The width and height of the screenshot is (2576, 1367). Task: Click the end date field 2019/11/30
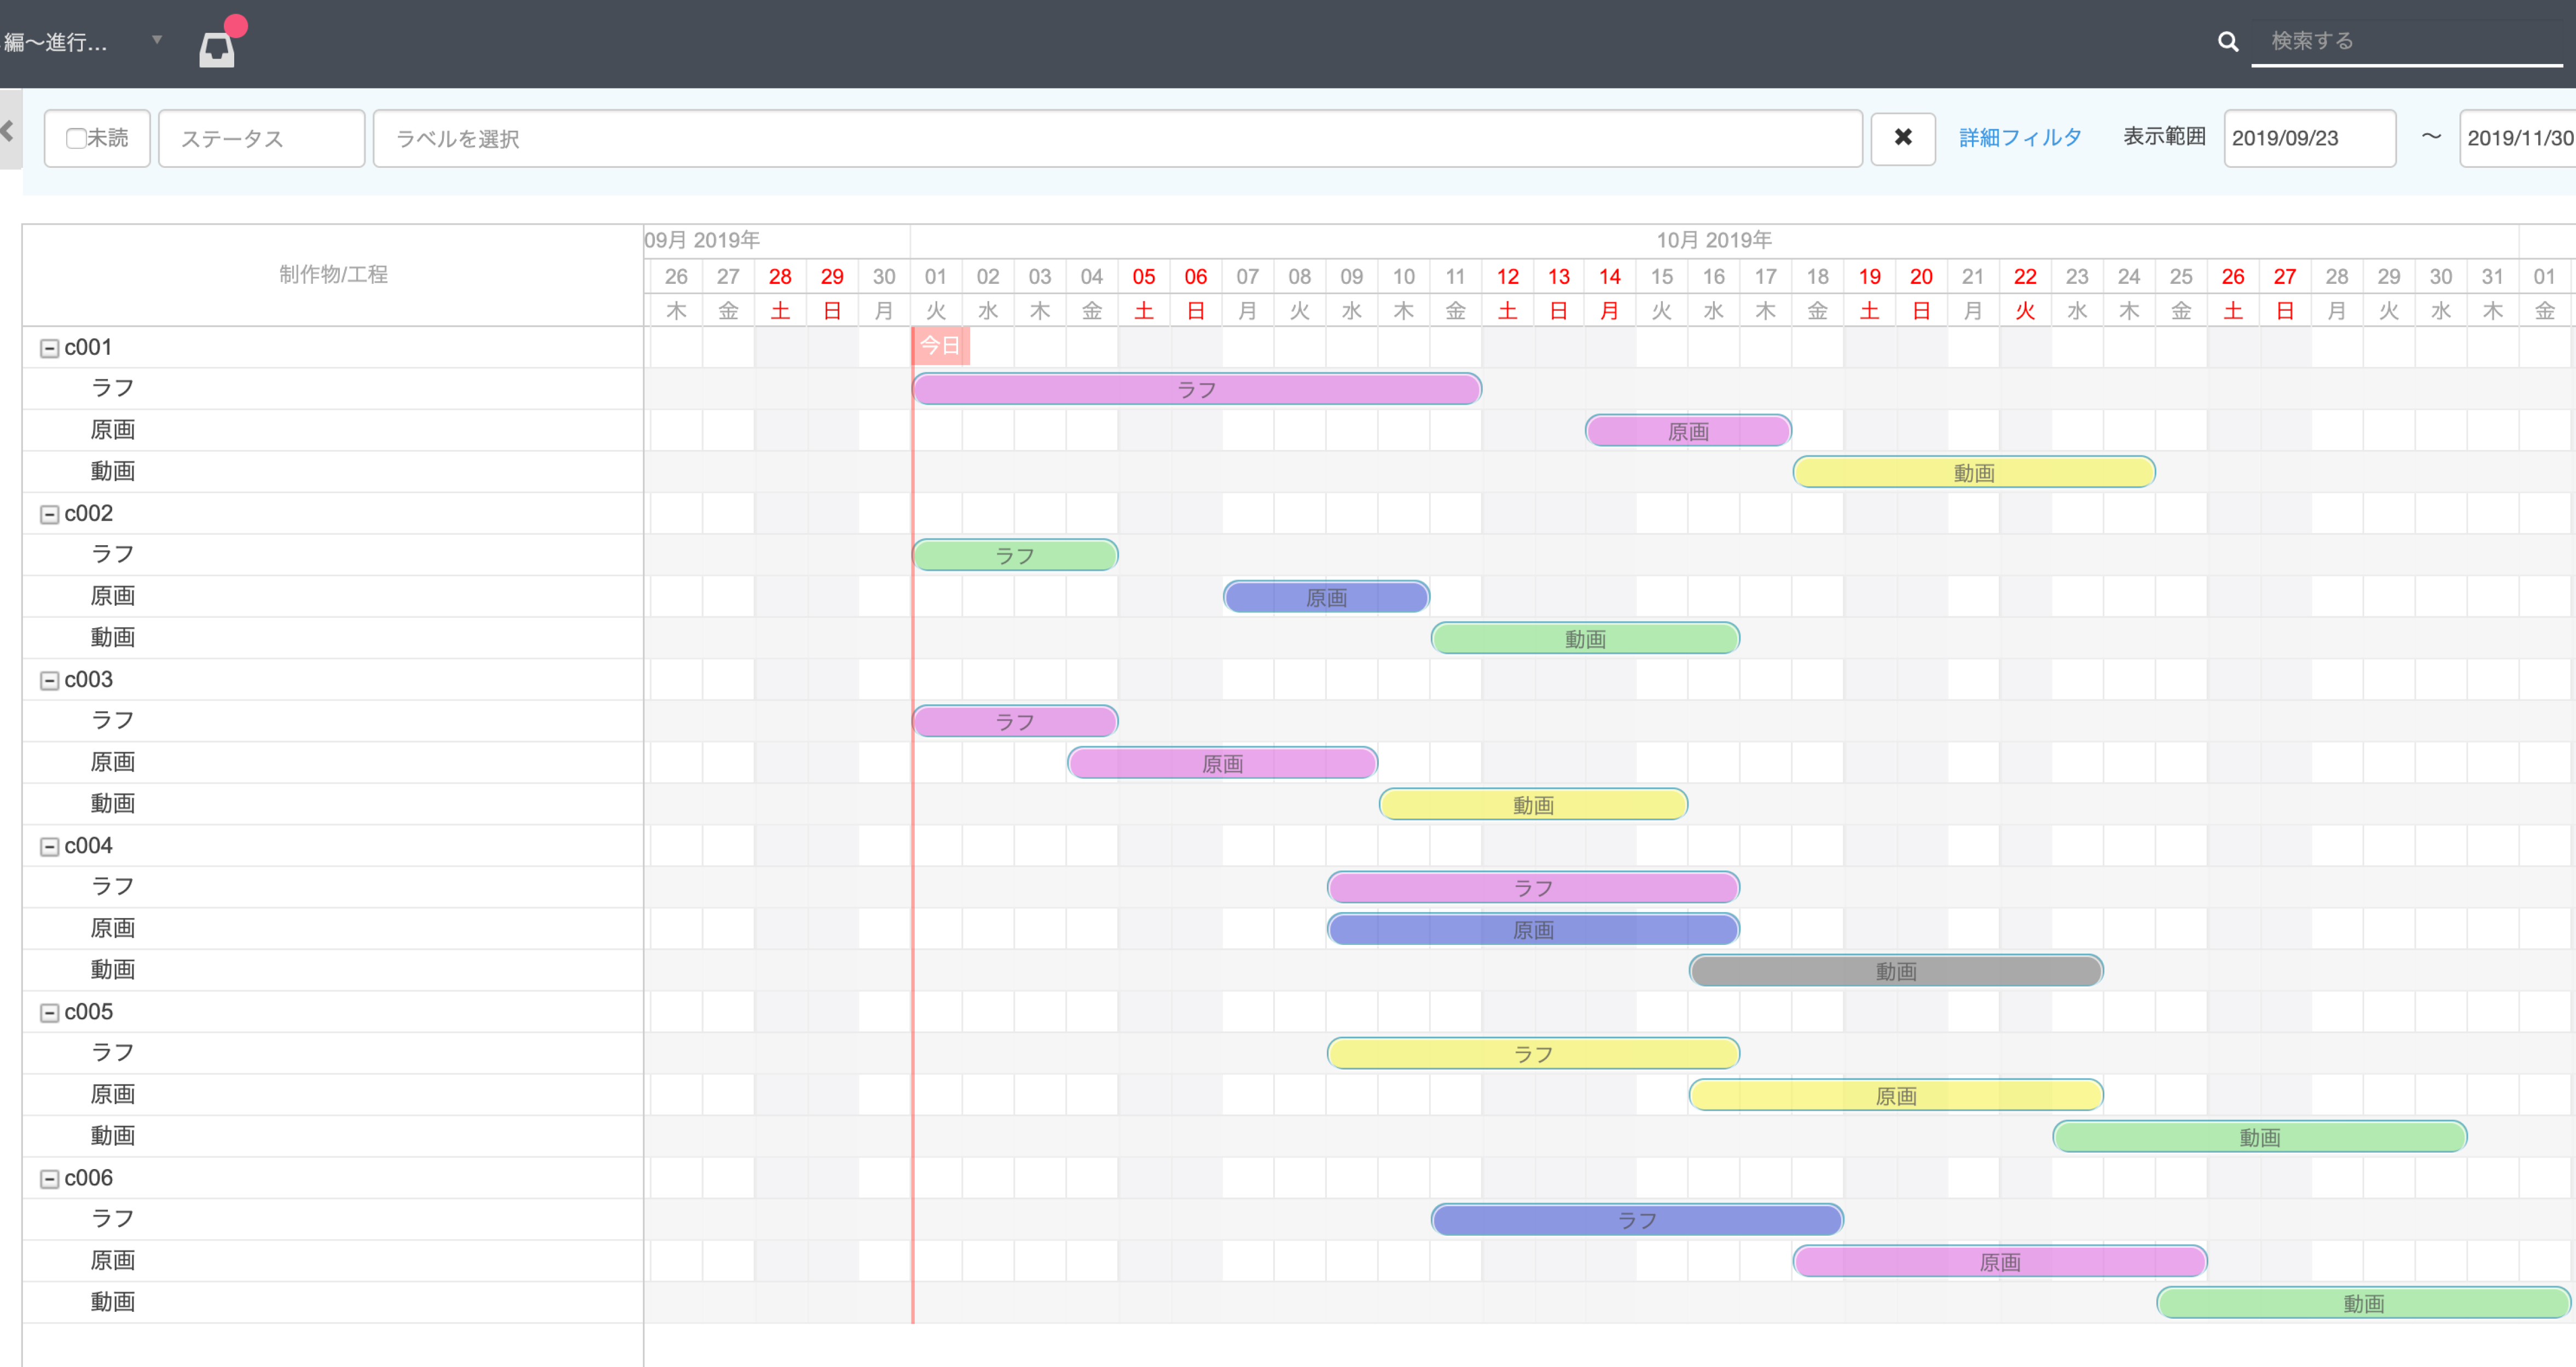pos(2518,138)
